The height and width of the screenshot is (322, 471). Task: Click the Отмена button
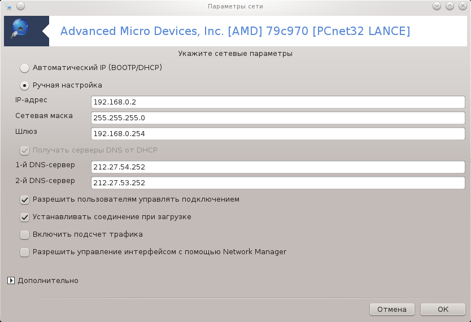point(392,310)
